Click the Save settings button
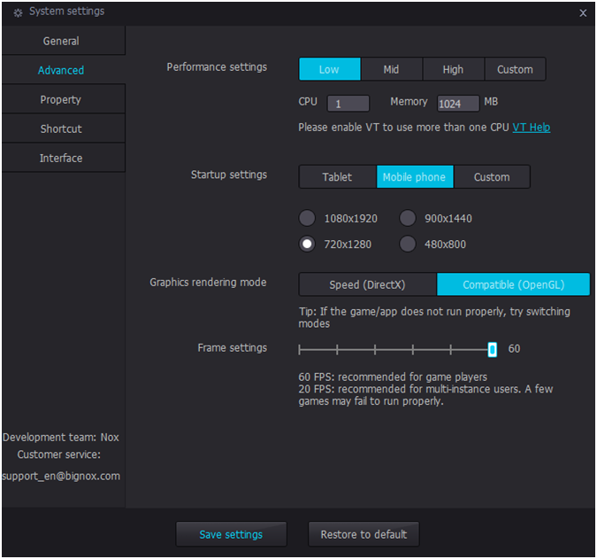This screenshot has height=559, width=597. coord(231,534)
